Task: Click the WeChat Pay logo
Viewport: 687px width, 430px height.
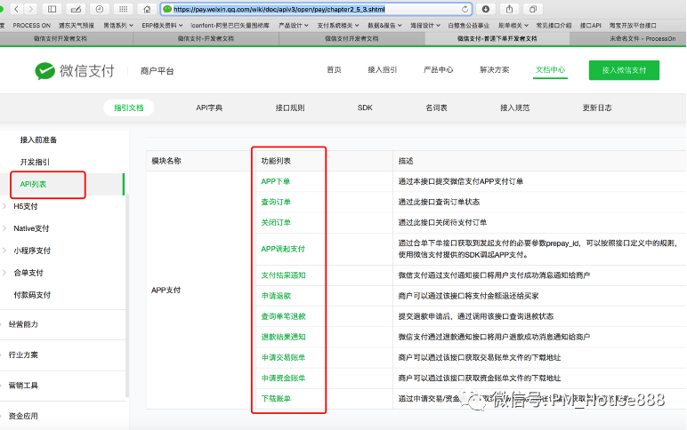Action: coord(75,70)
